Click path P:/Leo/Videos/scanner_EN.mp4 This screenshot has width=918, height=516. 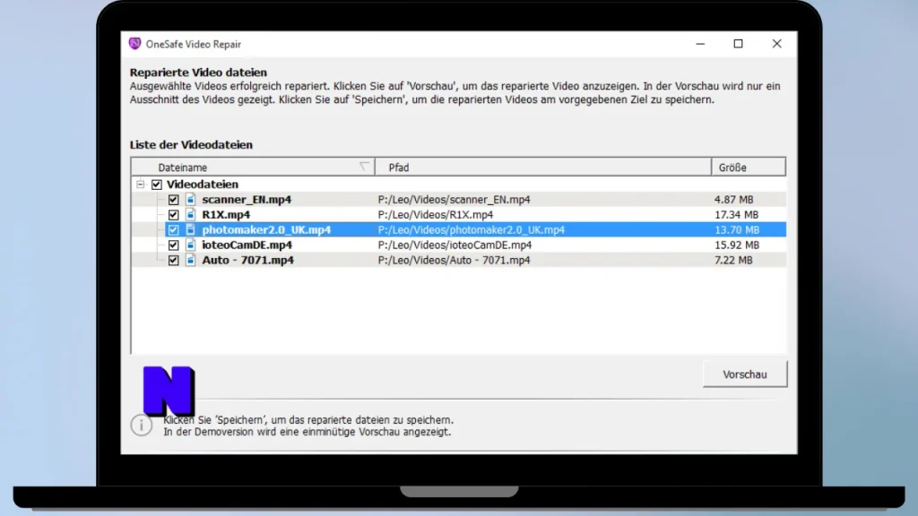455,200
